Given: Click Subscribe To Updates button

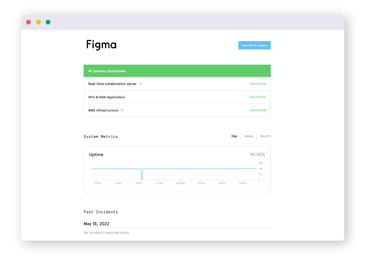Looking at the screenshot, I should point(254,45).
